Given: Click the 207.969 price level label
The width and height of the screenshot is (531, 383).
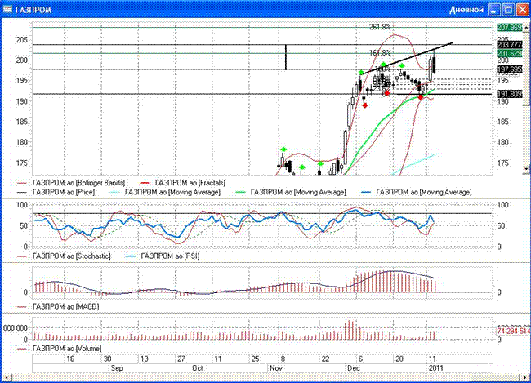Looking at the screenshot, I should [x=510, y=28].
